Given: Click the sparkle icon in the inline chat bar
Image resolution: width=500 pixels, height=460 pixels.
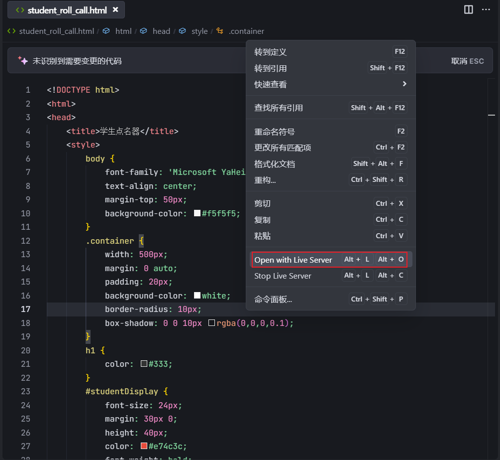Looking at the screenshot, I should pos(22,60).
